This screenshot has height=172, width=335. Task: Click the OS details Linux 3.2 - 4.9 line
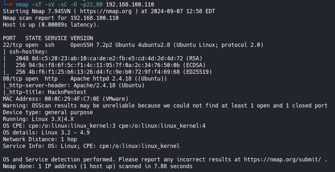coord(46,133)
